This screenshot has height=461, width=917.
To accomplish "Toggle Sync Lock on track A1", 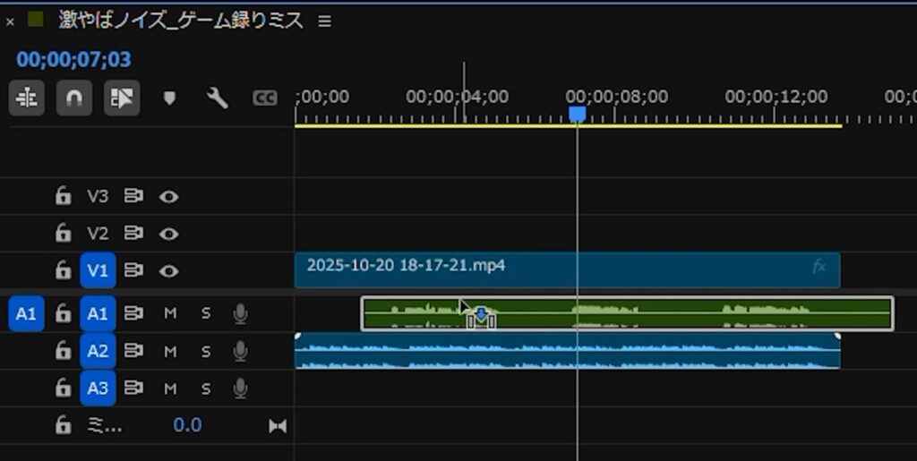I will click(133, 314).
